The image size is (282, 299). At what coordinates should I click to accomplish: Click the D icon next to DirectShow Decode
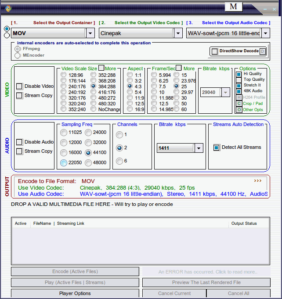[262, 51]
